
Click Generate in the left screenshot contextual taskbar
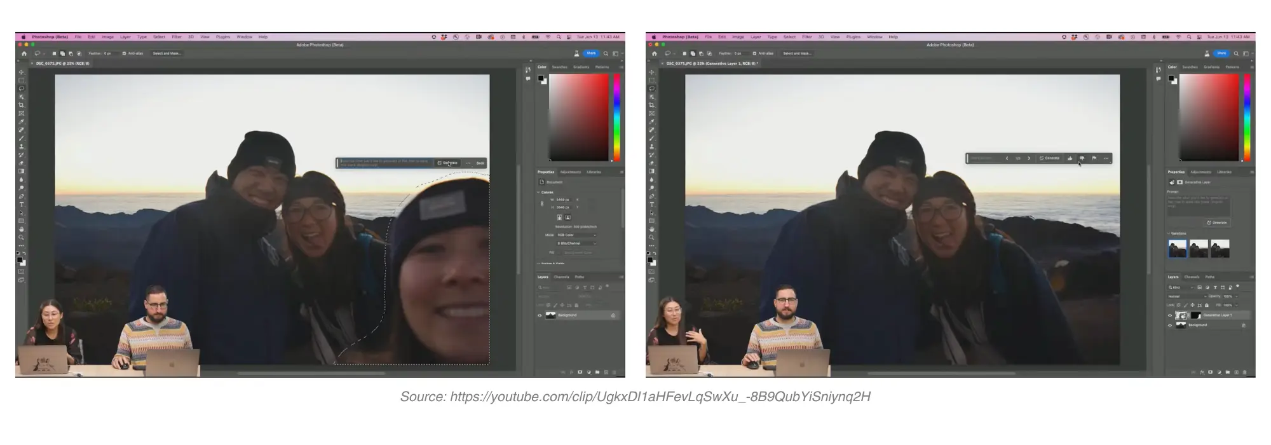click(447, 163)
